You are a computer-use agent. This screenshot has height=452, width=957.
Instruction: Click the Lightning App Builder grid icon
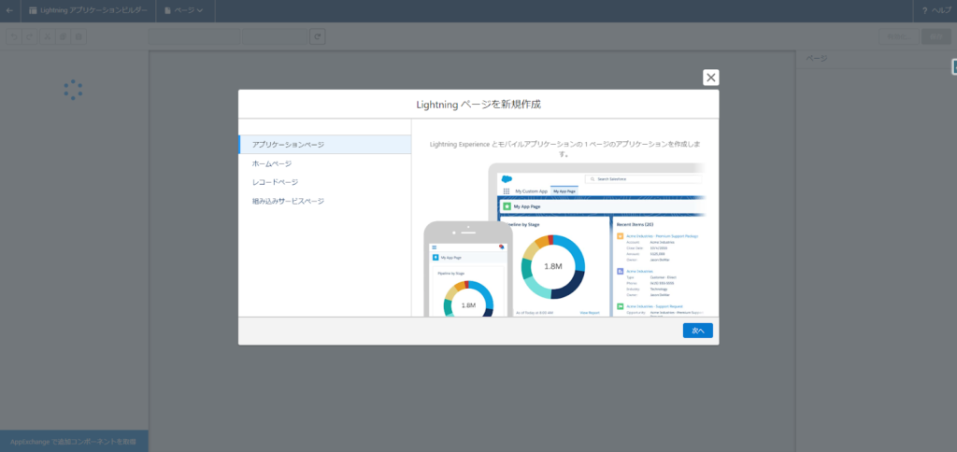tap(34, 10)
